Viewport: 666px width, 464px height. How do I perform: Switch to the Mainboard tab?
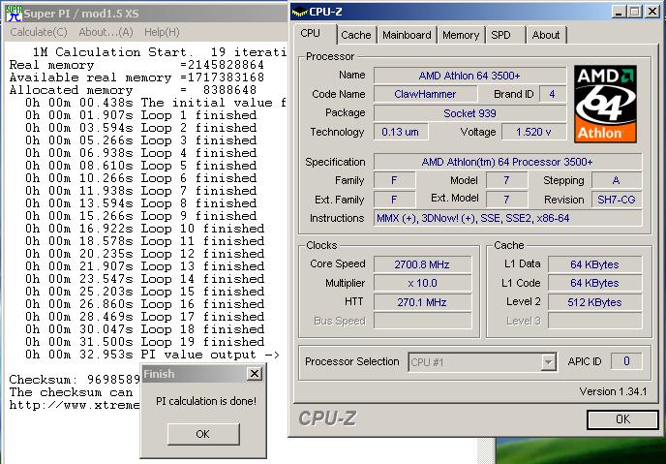point(407,35)
